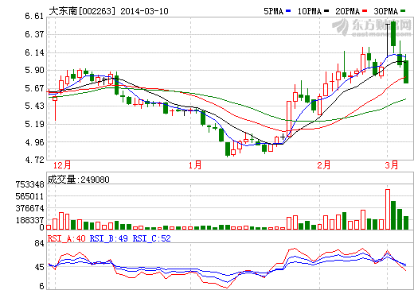Screen dimensions: 414x290
Task: Click the last green candlestick on the right
Action: tap(406, 69)
